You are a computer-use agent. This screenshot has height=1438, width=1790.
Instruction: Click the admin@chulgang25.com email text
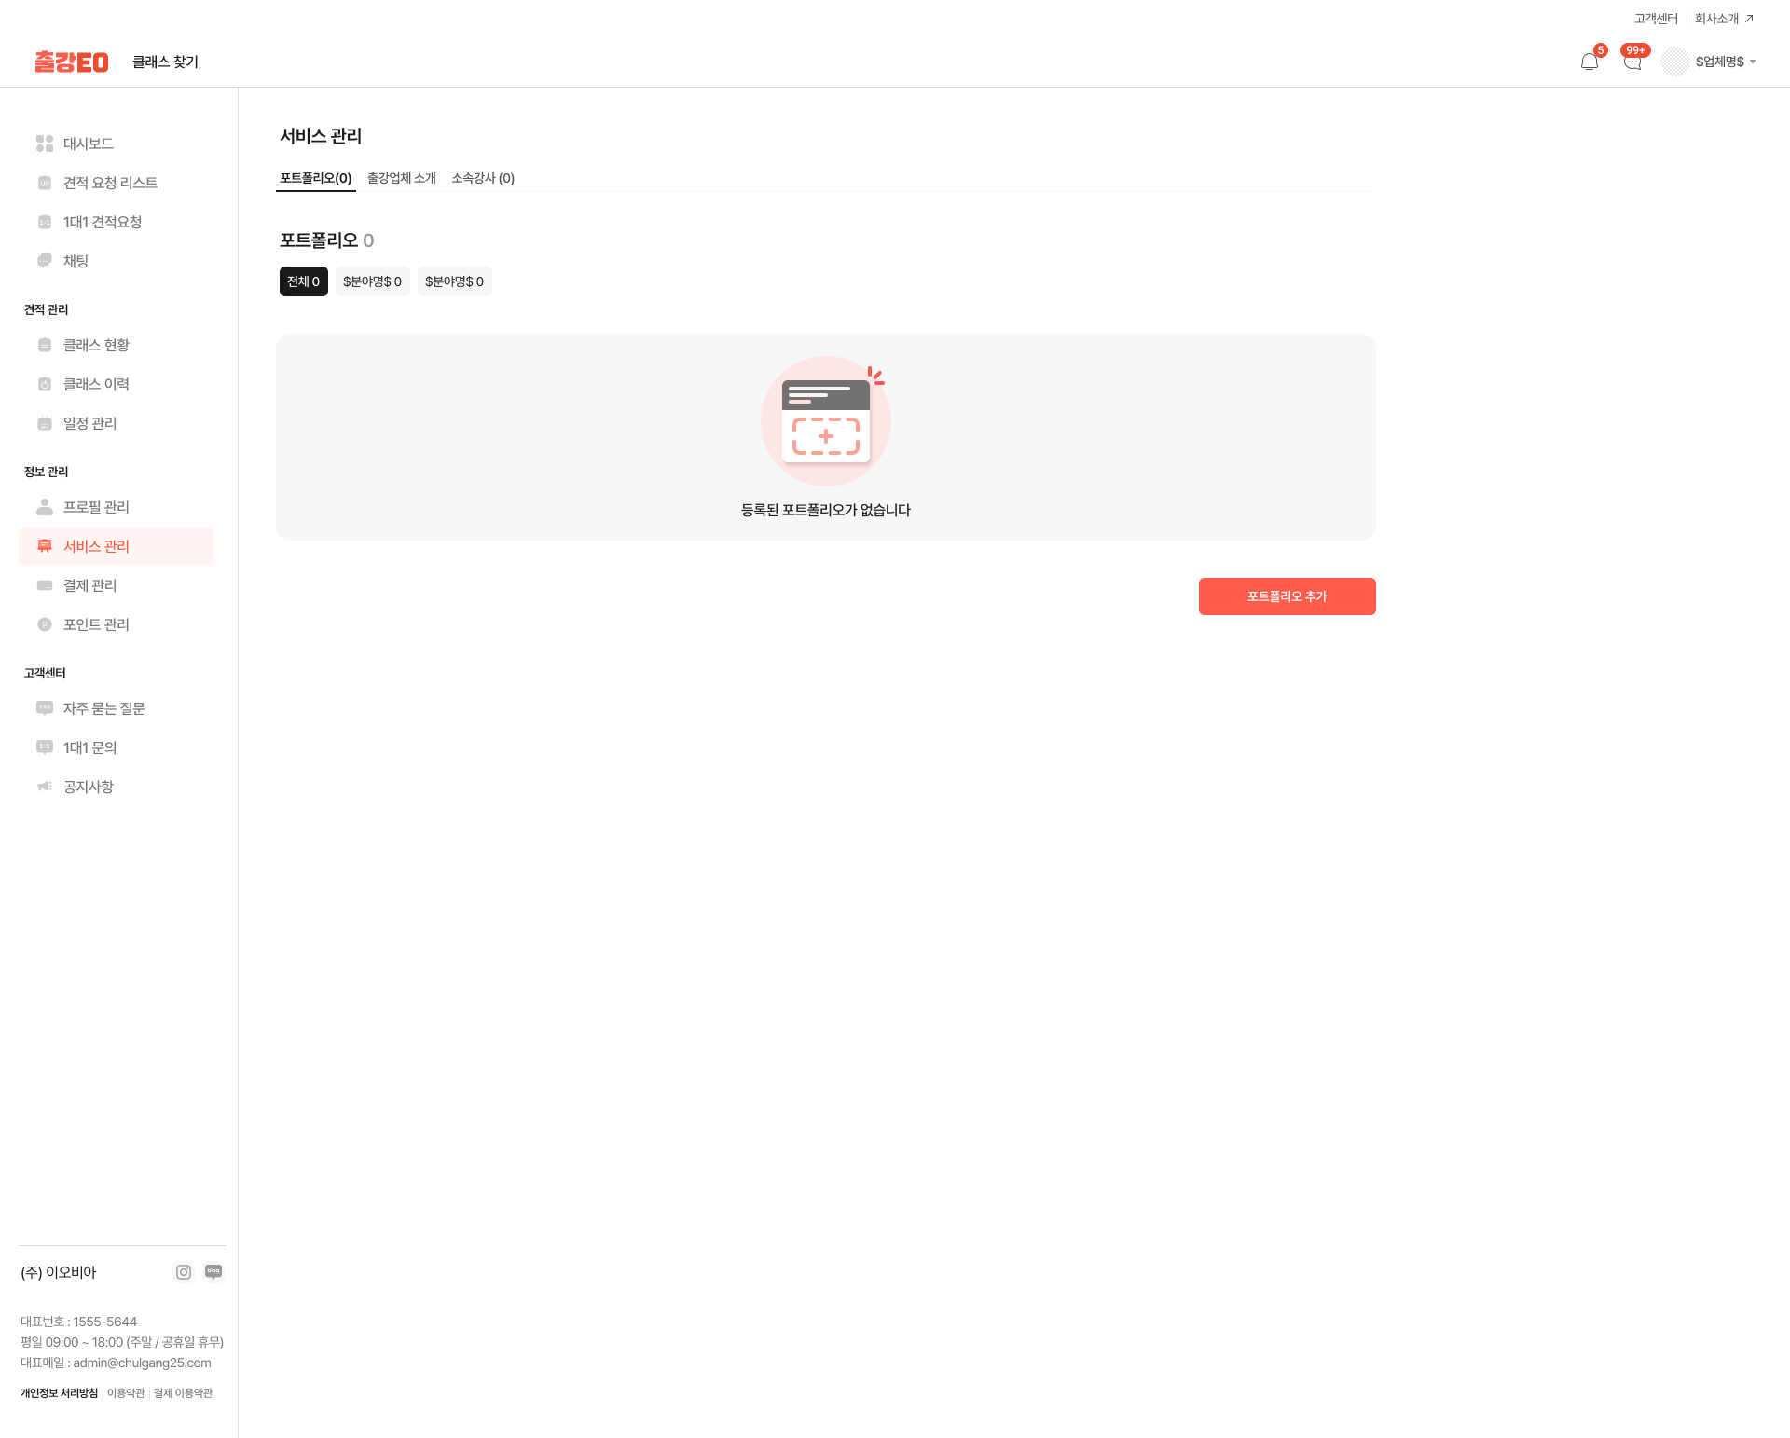(x=143, y=1363)
